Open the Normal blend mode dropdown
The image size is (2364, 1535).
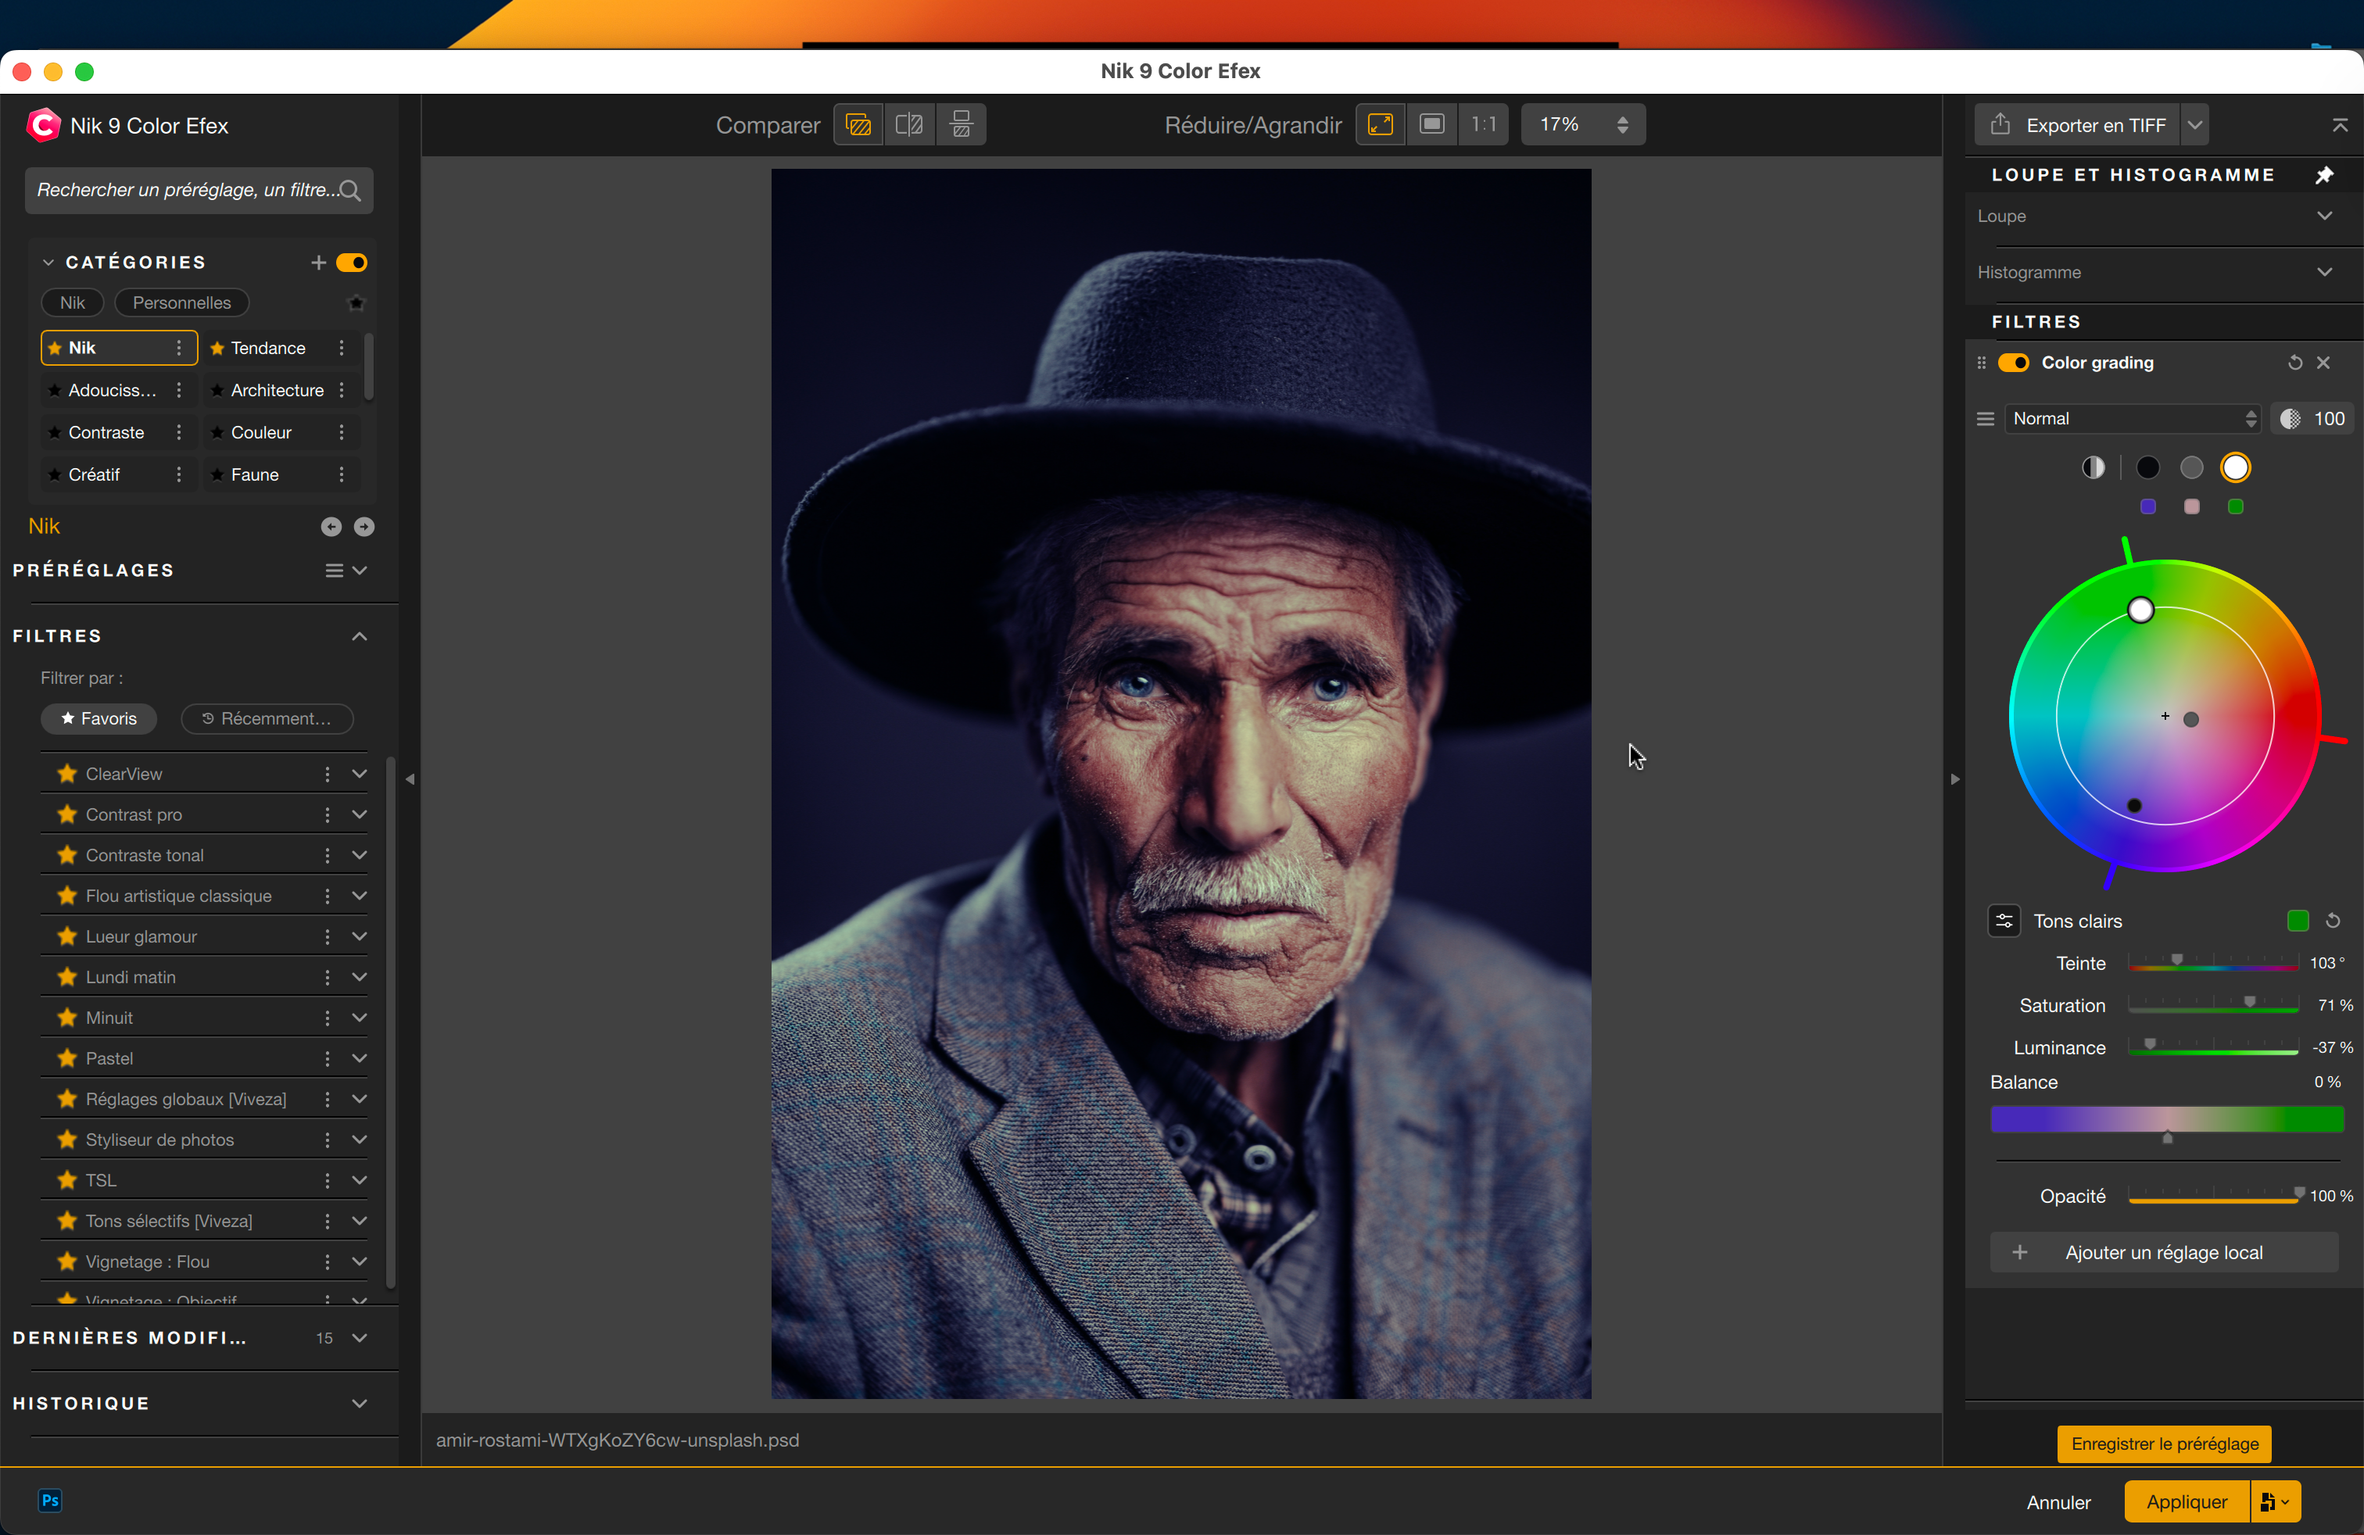(x=2132, y=418)
